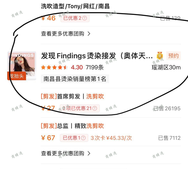Open 洗吹造型/Tony/网红/南昌 deal title

pyautogui.click(x=75, y=6)
